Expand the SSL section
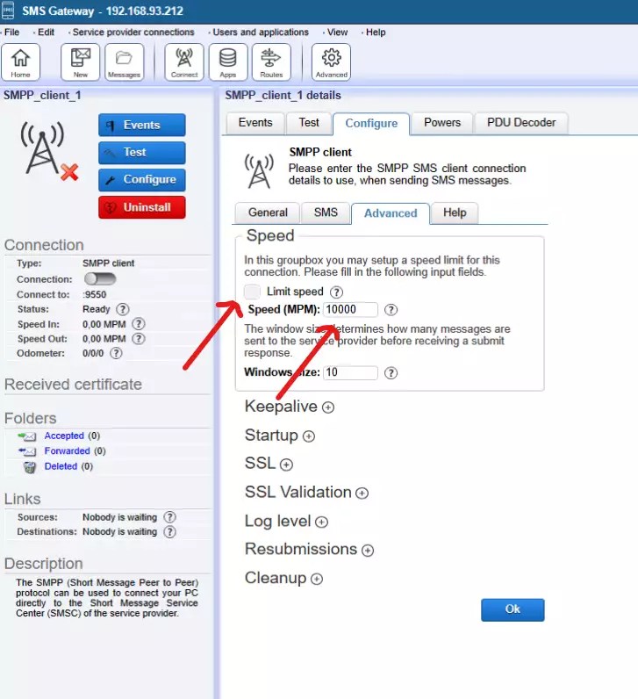638x699 pixels. pos(286,465)
